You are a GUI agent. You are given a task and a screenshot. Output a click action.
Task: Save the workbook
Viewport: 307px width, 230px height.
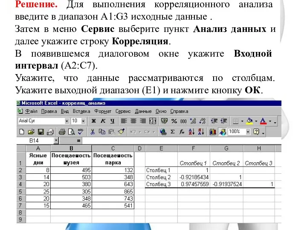(x=41, y=132)
